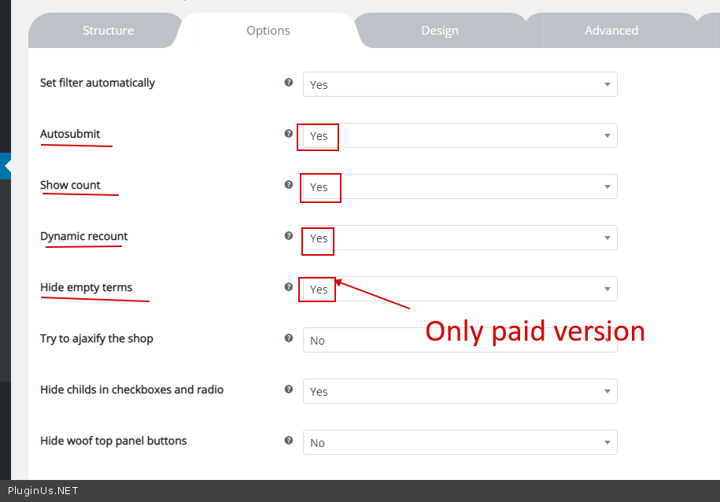
Task: Open the Autosubmit dropdown
Action: [x=460, y=135]
